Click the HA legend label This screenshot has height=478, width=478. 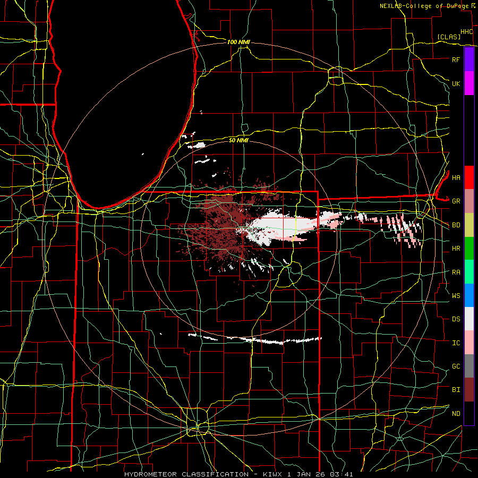click(x=456, y=178)
